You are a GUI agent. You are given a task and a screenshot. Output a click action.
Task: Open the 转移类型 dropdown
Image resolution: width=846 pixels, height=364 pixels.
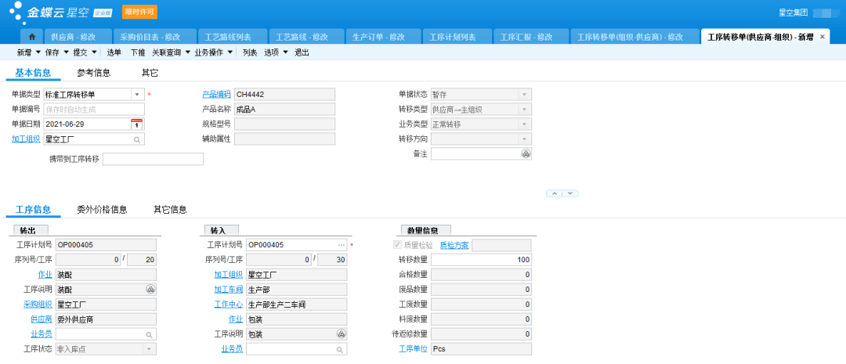coord(524,110)
